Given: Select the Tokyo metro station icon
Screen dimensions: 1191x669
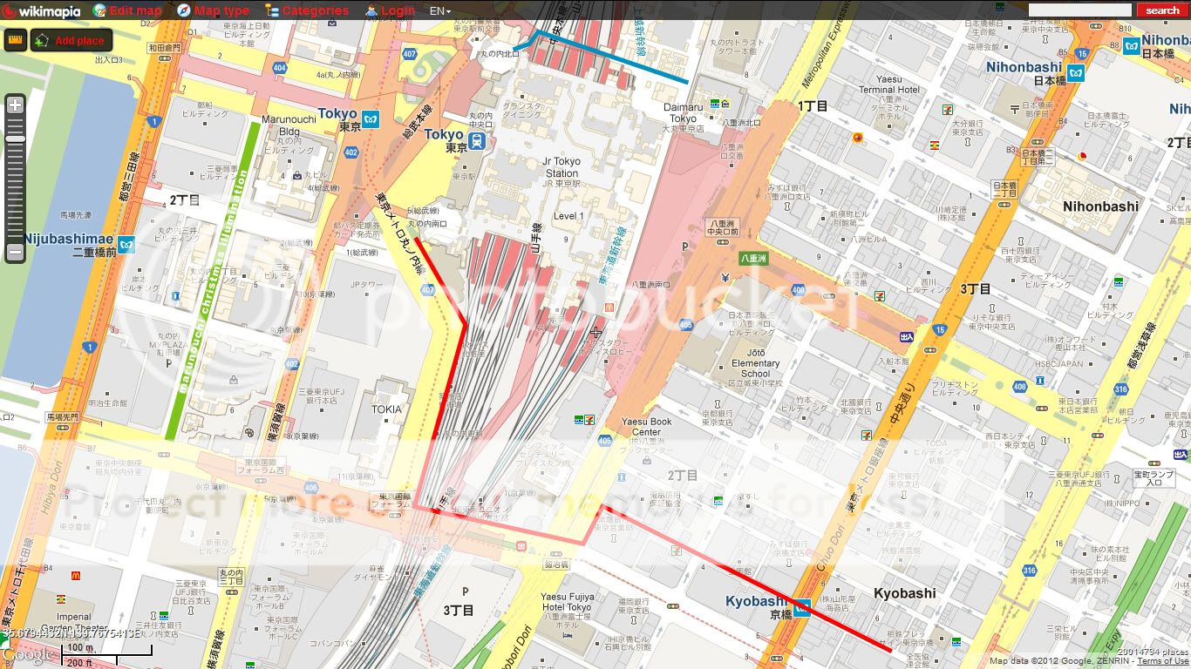Looking at the screenshot, I should 371,118.
